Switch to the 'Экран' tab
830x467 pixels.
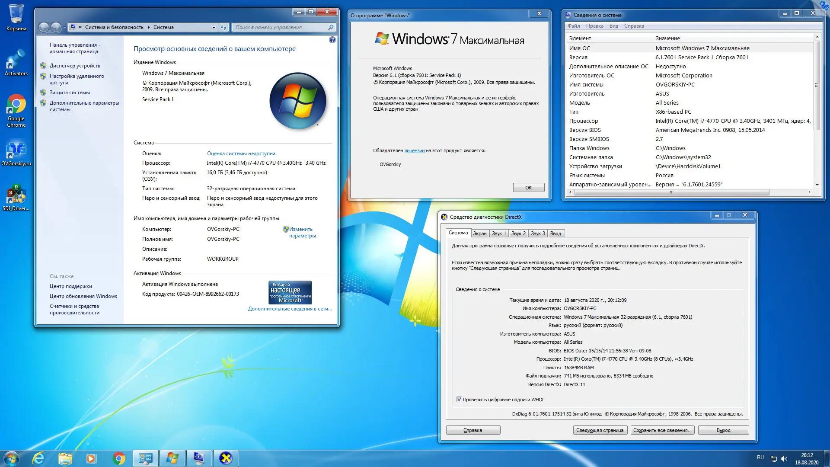pyautogui.click(x=479, y=233)
